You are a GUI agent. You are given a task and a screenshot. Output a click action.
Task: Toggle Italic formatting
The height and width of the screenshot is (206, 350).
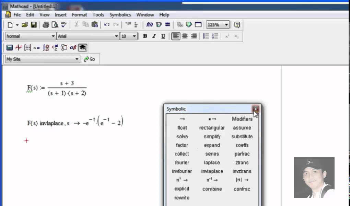pyautogui.click(x=154, y=36)
